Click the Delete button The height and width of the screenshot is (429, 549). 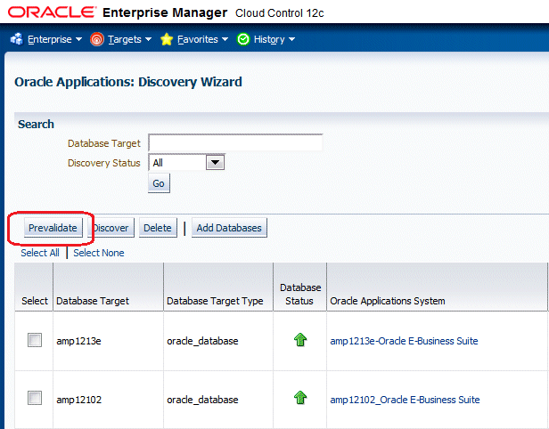(158, 228)
